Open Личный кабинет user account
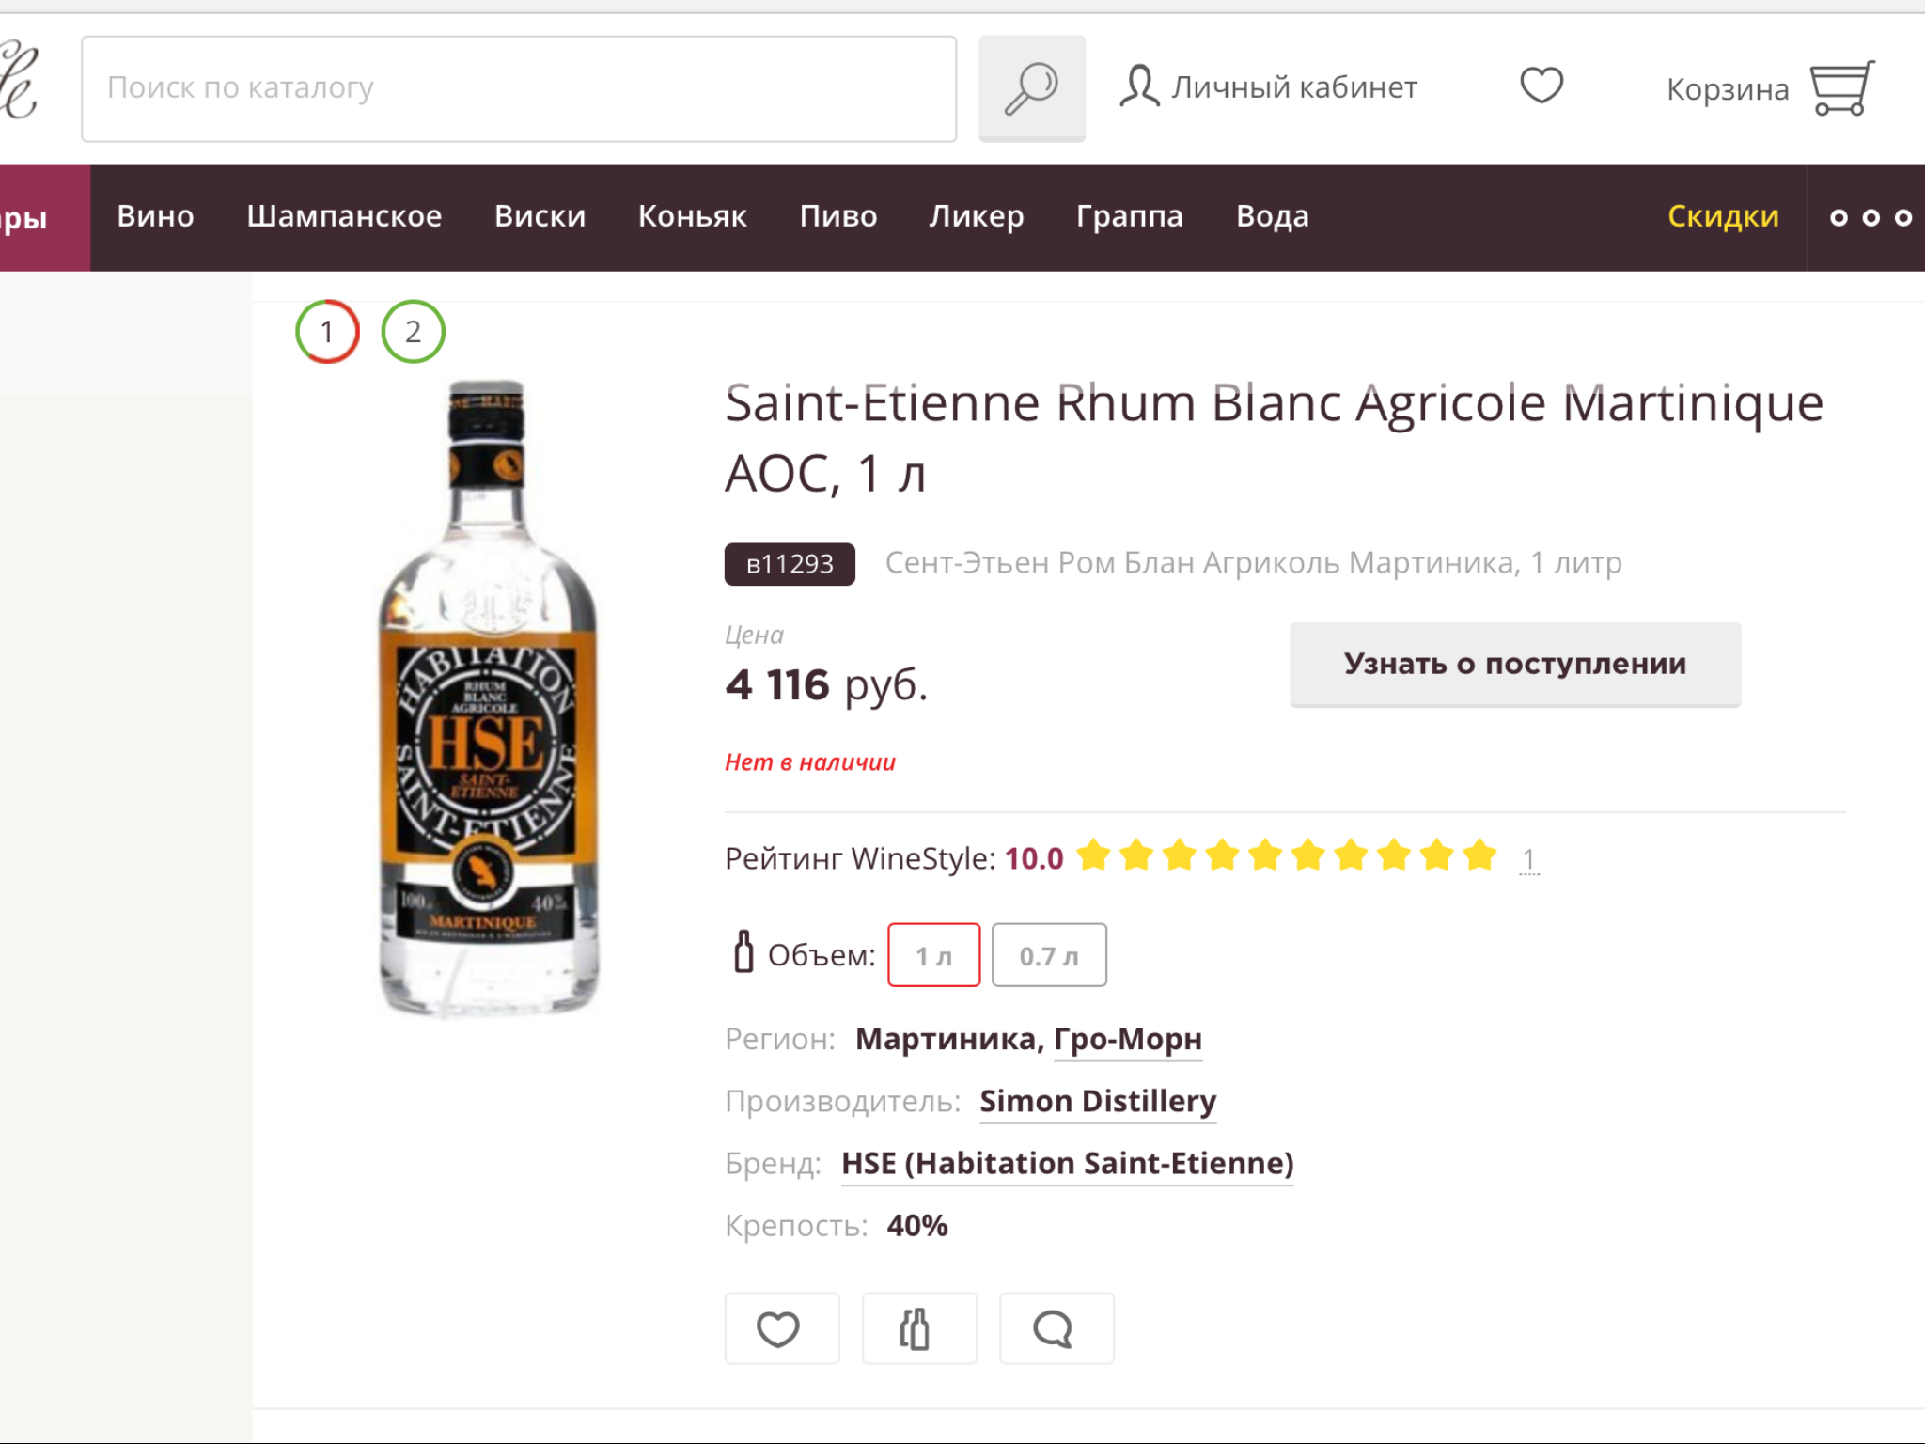This screenshot has width=1925, height=1444. coord(1268,87)
